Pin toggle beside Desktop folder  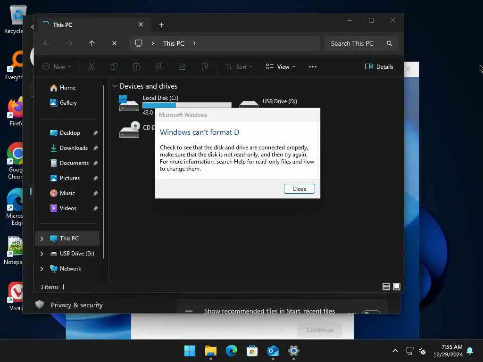click(x=95, y=132)
